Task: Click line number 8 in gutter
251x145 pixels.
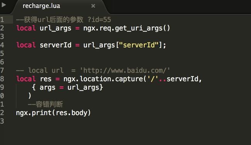Action: point(2,79)
